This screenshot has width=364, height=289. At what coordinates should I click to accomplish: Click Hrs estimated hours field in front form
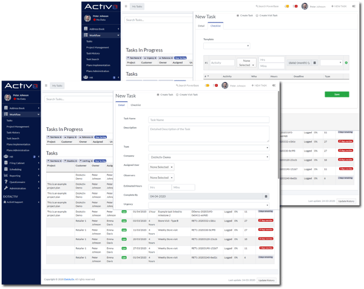(160, 187)
